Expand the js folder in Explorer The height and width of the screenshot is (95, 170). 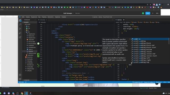tap(25, 30)
